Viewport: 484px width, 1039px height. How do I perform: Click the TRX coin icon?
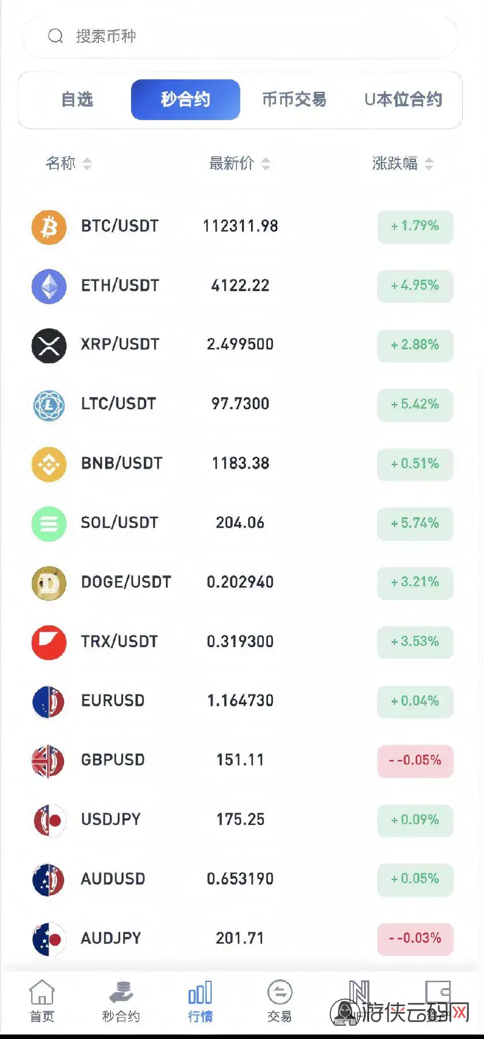tap(49, 642)
